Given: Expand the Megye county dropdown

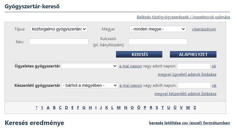Looking at the screenshot, I should click(x=158, y=29).
